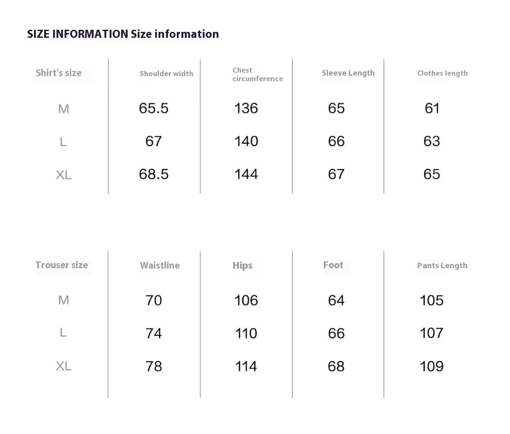Click the waistline value 70
This screenshot has width=510, height=434.
(154, 301)
